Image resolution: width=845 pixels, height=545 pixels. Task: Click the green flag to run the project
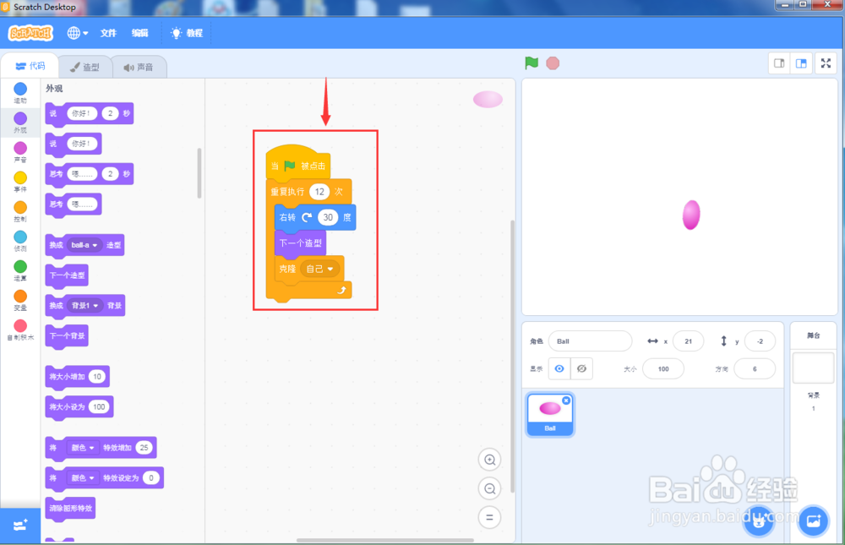(x=531, y=63)
